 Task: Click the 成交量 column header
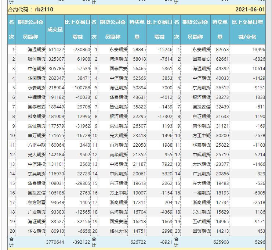click(55, 29)
